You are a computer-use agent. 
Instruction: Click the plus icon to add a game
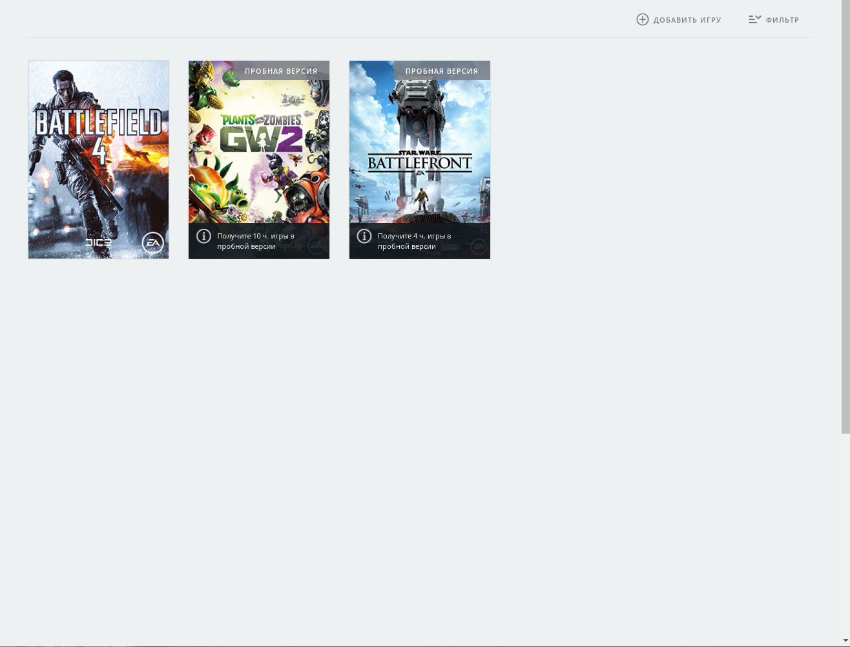pos(643,19)
